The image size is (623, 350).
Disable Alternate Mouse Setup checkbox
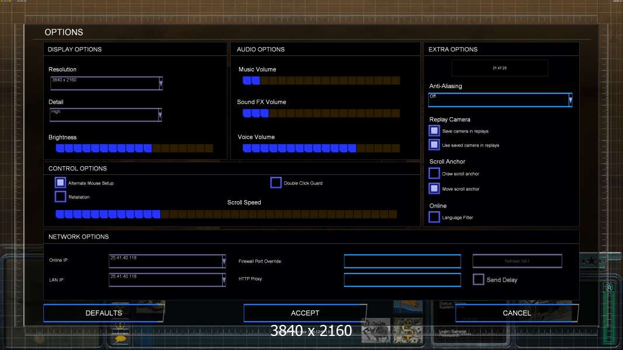tap(60, 183)
